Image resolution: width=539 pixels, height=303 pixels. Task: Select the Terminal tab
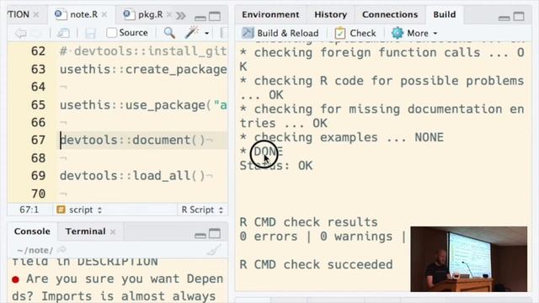(x=86, y=231)
